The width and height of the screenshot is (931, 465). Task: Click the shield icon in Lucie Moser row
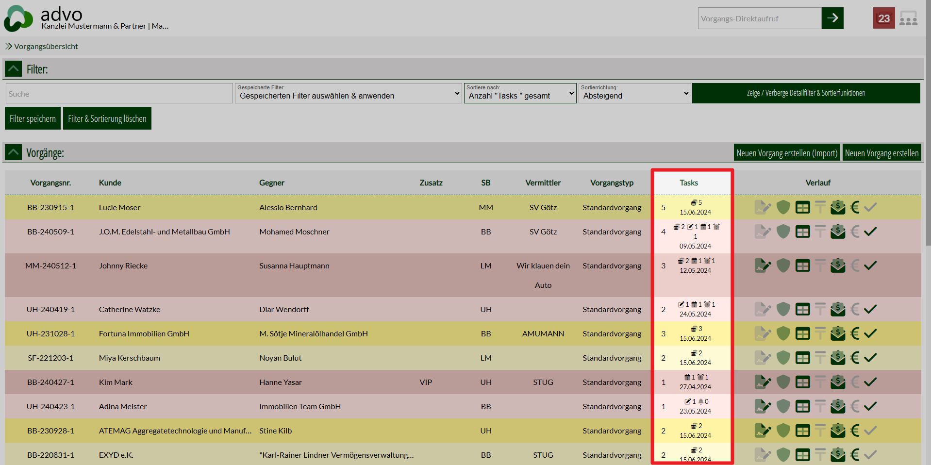[783, 207]
